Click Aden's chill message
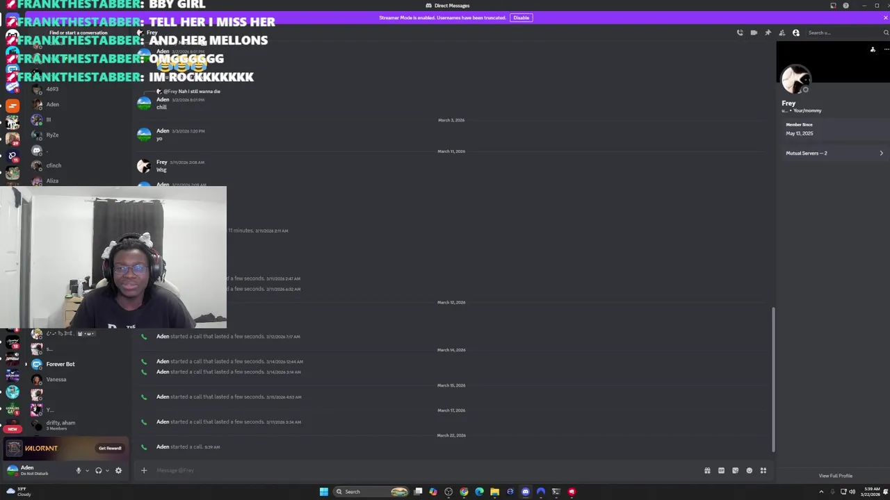This screenshot has height=500, width=890. click(x=161, y=107)
